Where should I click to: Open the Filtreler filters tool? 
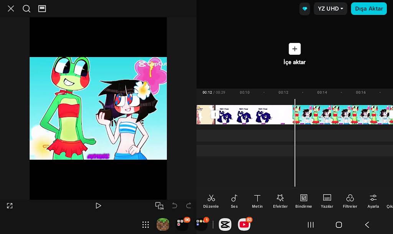350,201
